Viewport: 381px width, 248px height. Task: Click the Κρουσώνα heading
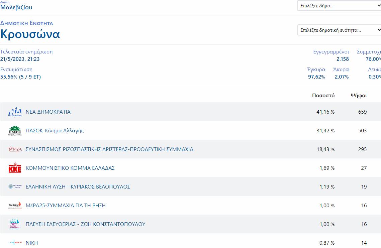pos(30,34)
